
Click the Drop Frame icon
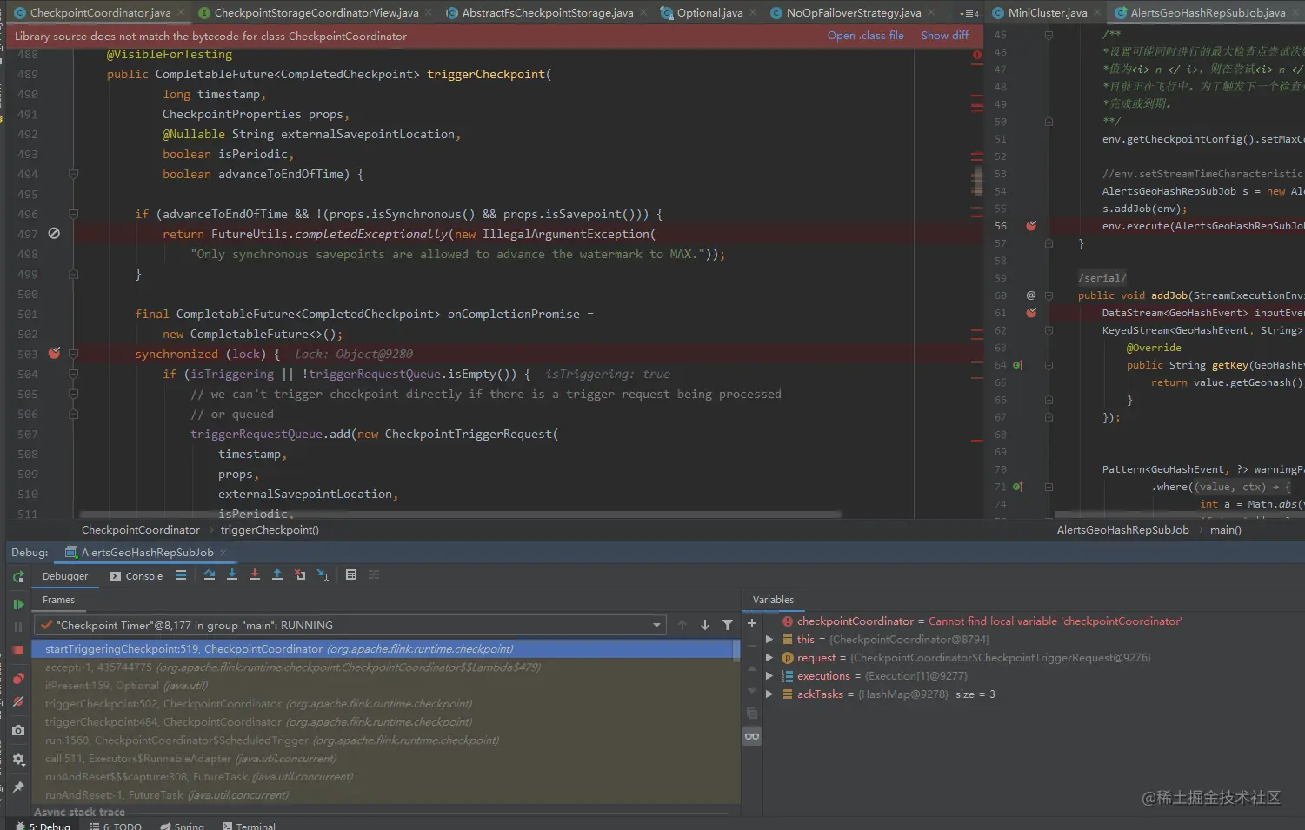(300, 574)
